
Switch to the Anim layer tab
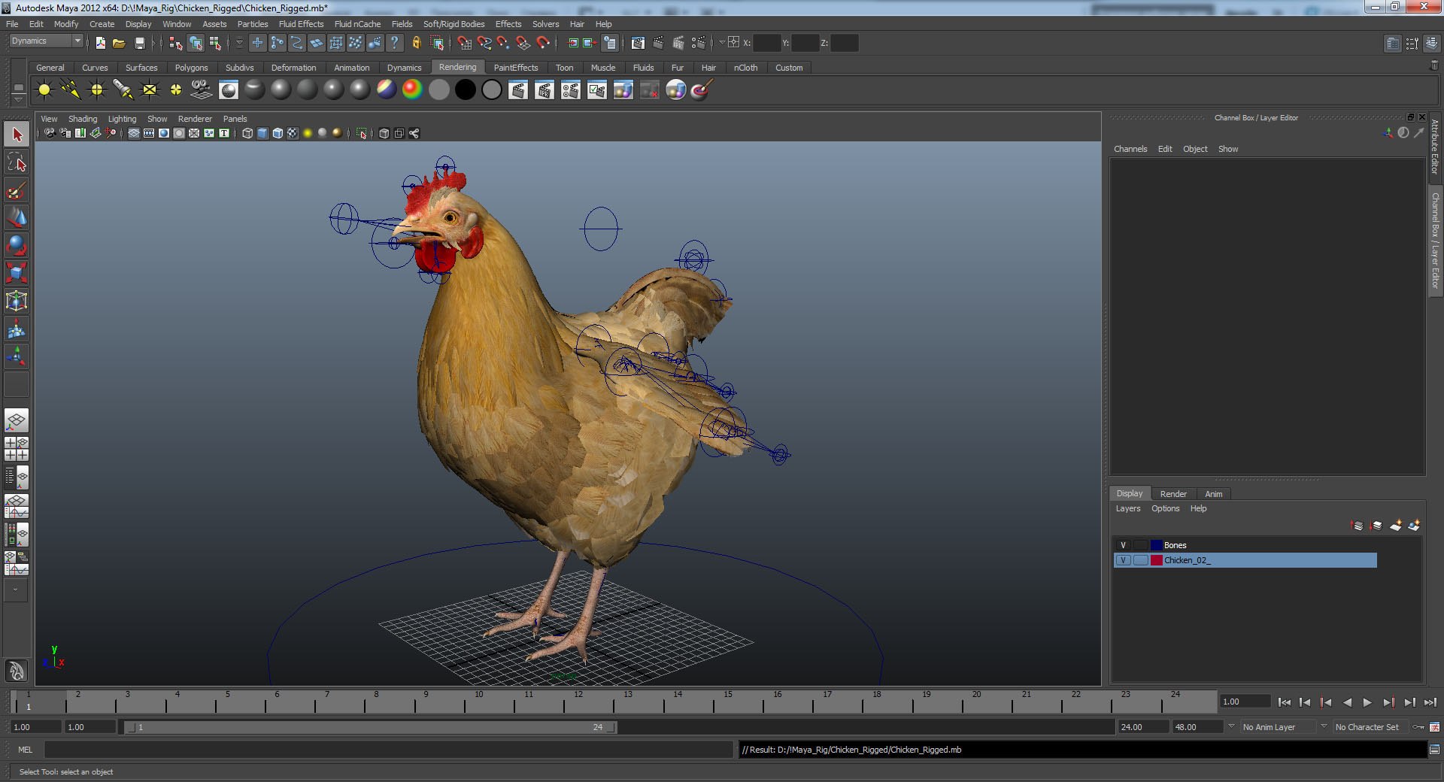1213,494
